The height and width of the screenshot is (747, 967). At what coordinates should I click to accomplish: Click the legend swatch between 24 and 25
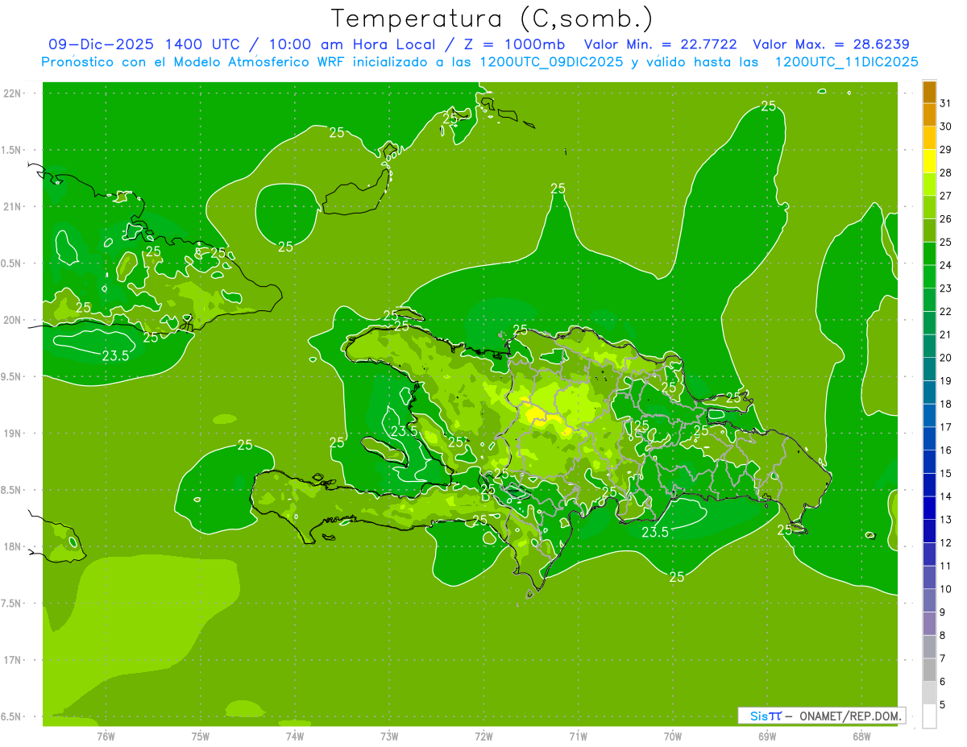929,254
